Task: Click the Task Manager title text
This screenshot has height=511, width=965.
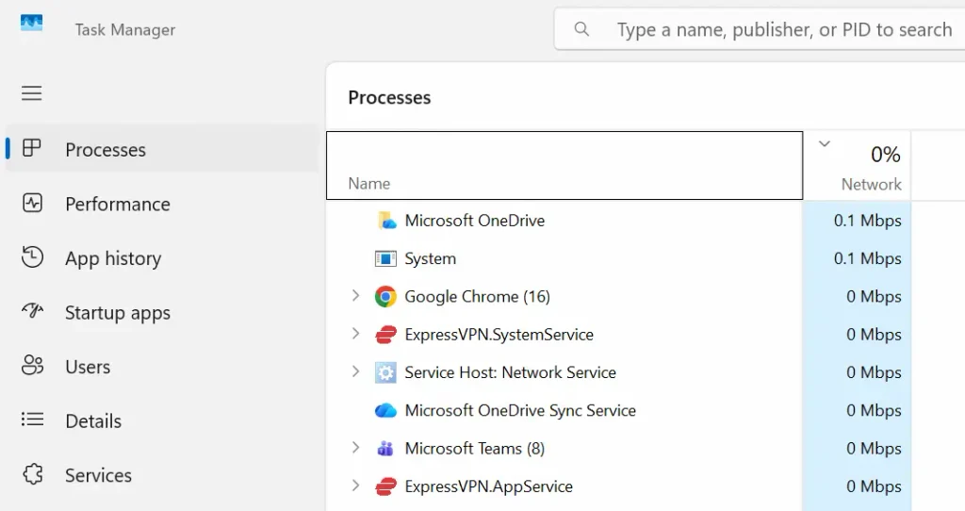Action: [125, 29]
